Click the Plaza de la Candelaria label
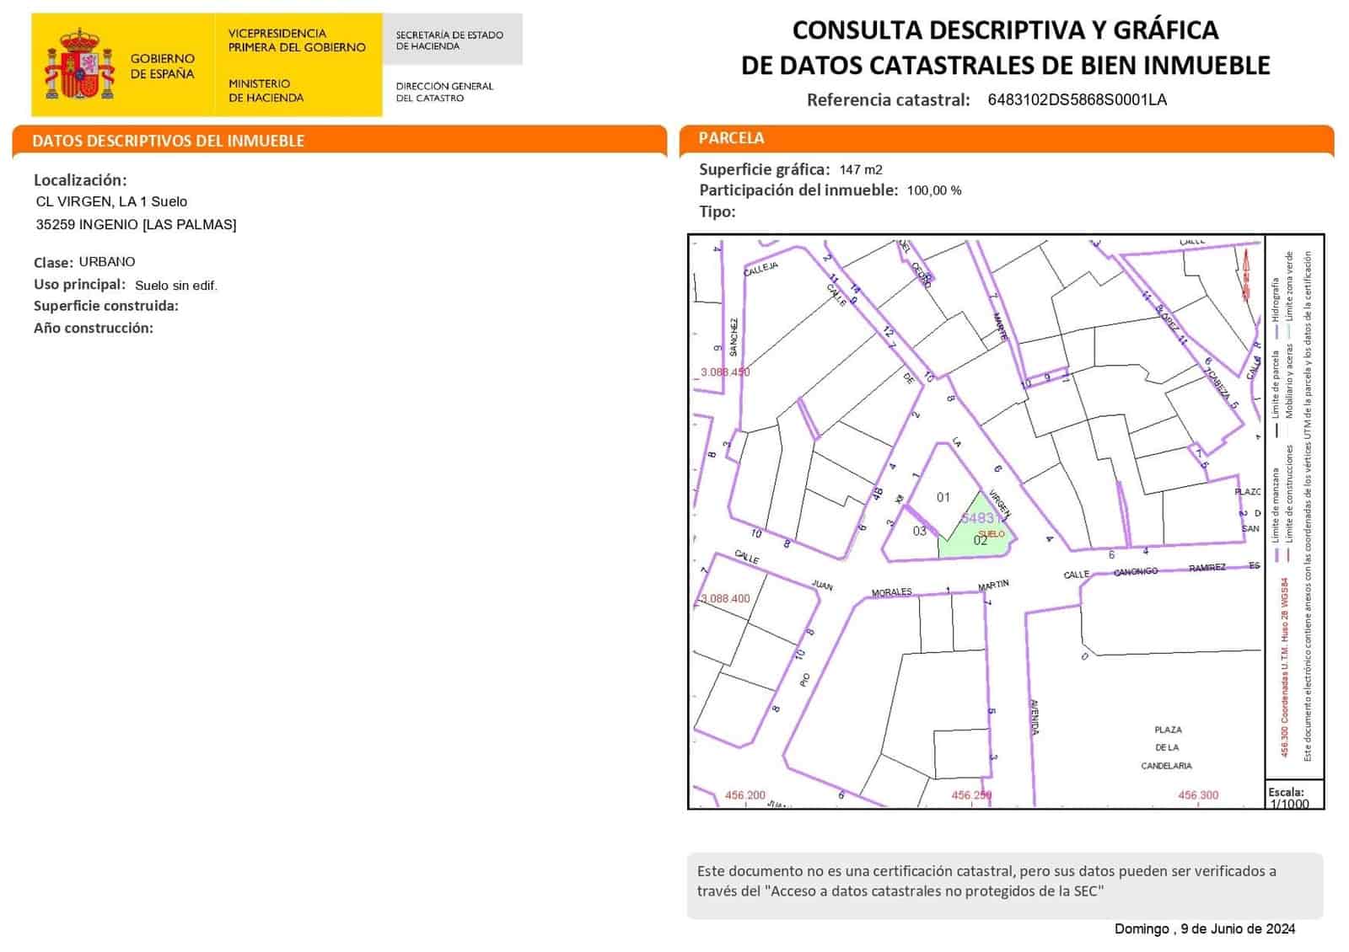 pos(1167,747)
